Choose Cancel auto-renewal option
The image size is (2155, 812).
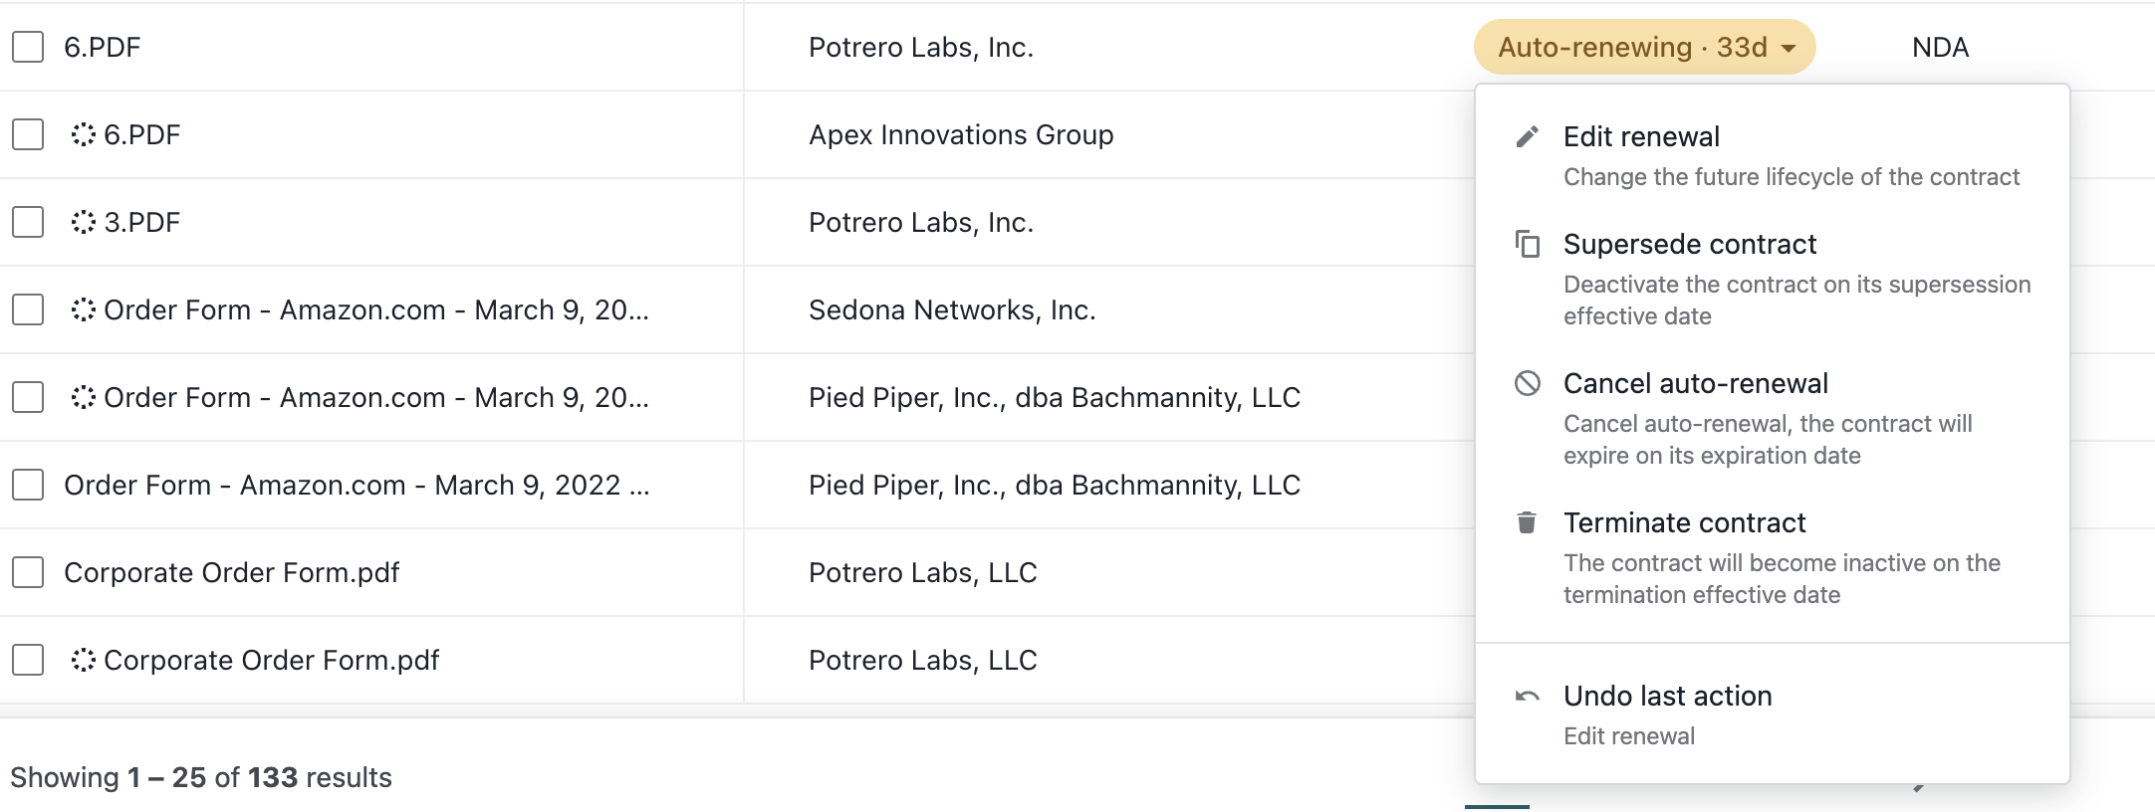[1773, 418]
